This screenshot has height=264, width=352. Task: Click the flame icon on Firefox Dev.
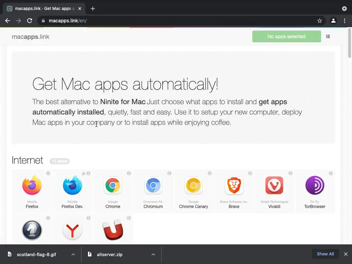[83, 173]
